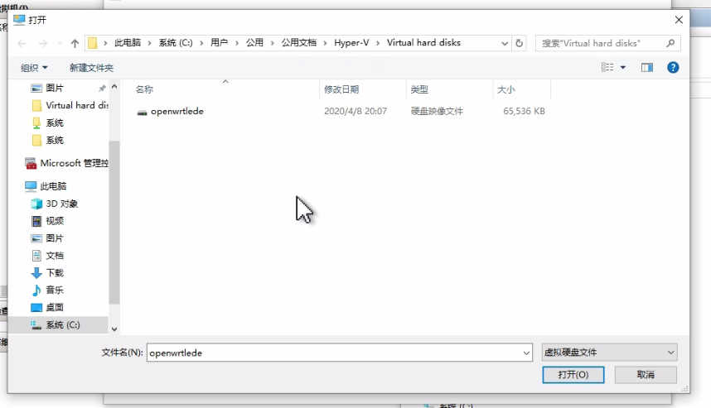Sort by 修改日期 column header
The height and width of the screenshot is (408, 711).
[341, 89]
